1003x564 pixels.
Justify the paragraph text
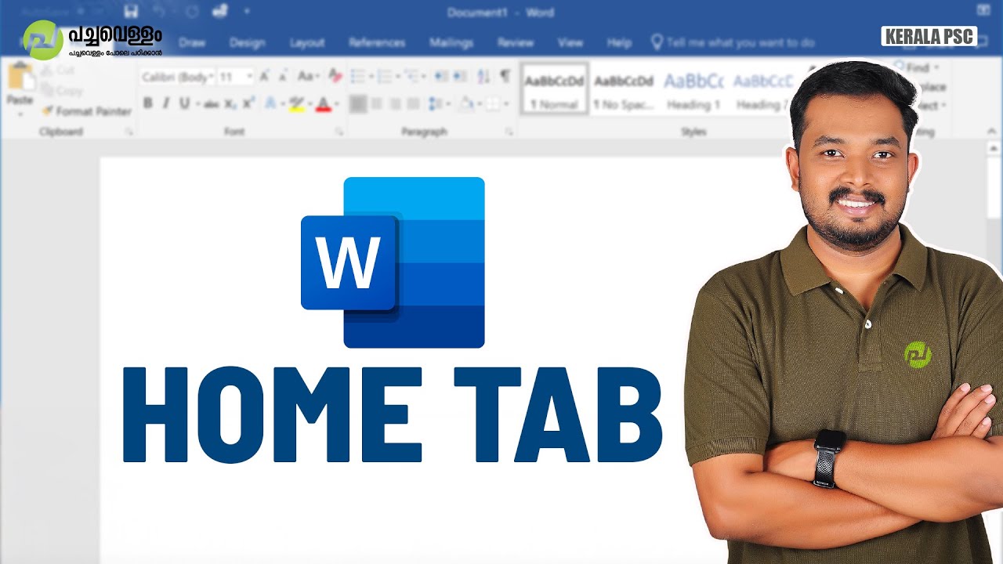[413, 103]
